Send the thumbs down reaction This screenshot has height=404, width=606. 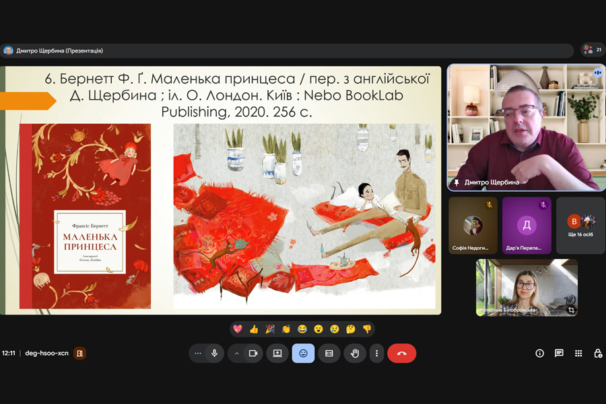[367, 329]
